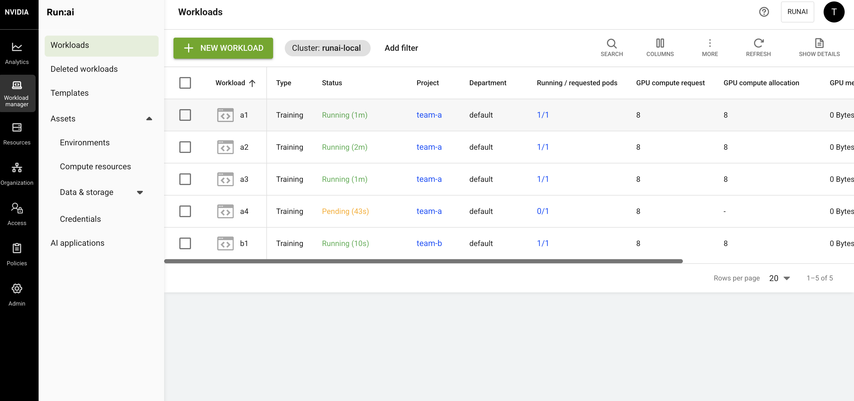The image size is (854, 401).
Task: Open the Templates menu item
Action: tap(69, 93)
